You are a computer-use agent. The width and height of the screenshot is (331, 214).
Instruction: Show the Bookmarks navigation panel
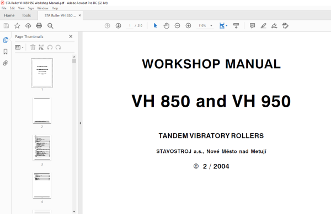(6, 52)
